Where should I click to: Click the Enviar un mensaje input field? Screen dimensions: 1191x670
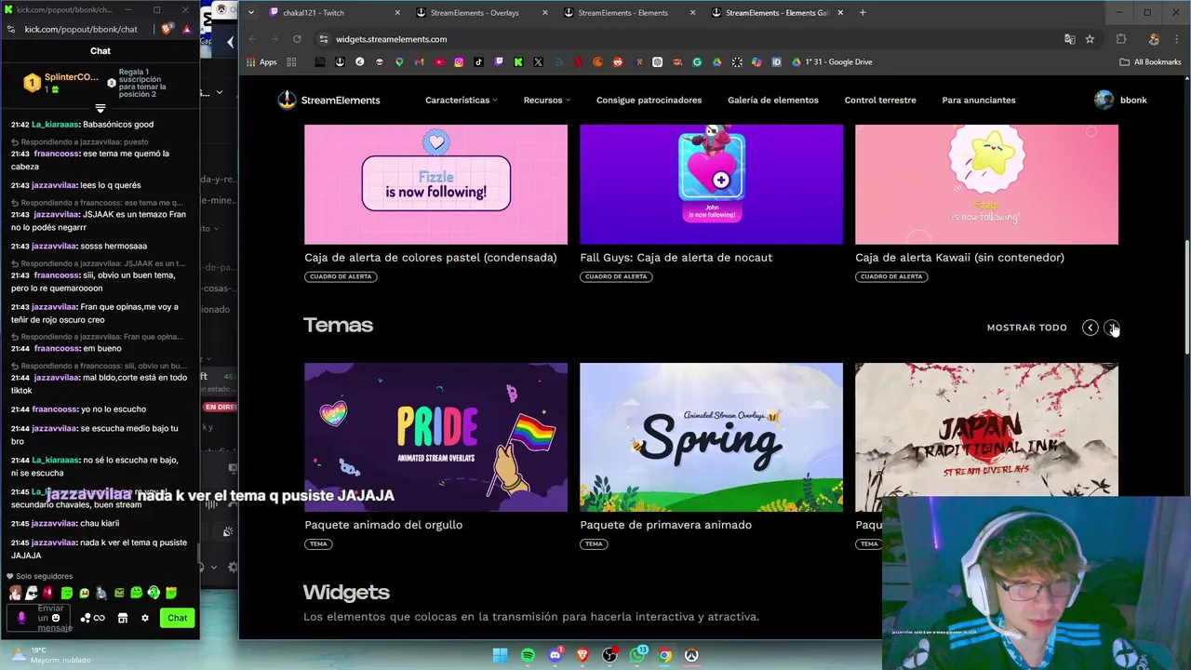[x=39, y=618]
